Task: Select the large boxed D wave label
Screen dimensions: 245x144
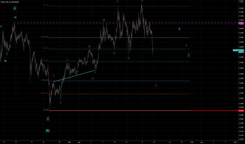Action: 15,8
